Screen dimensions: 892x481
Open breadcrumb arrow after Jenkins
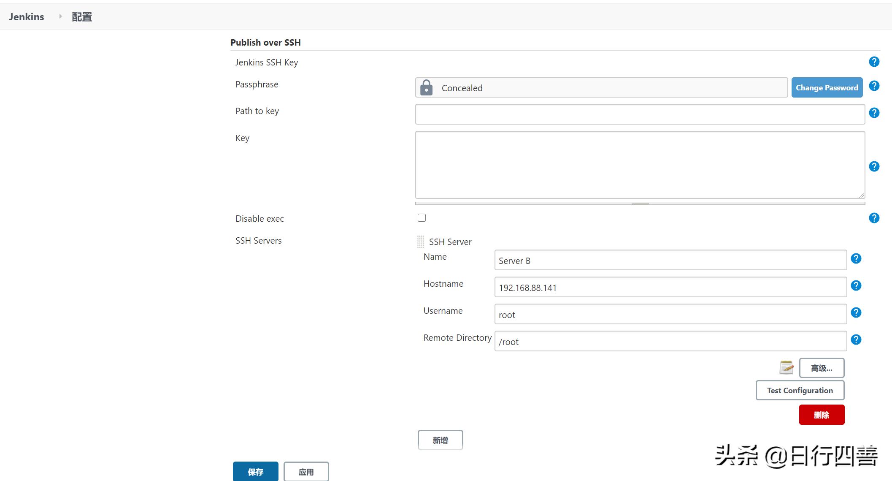(60, 16)
